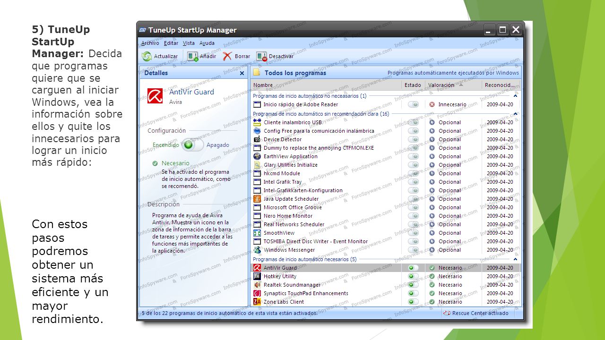This screenshot has height=340, width=605.
Task: Open the Ayuda menu
Action: pos(207,43)
